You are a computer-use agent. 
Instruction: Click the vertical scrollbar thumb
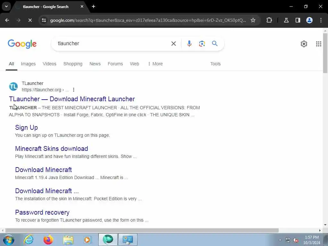[325, 53]
